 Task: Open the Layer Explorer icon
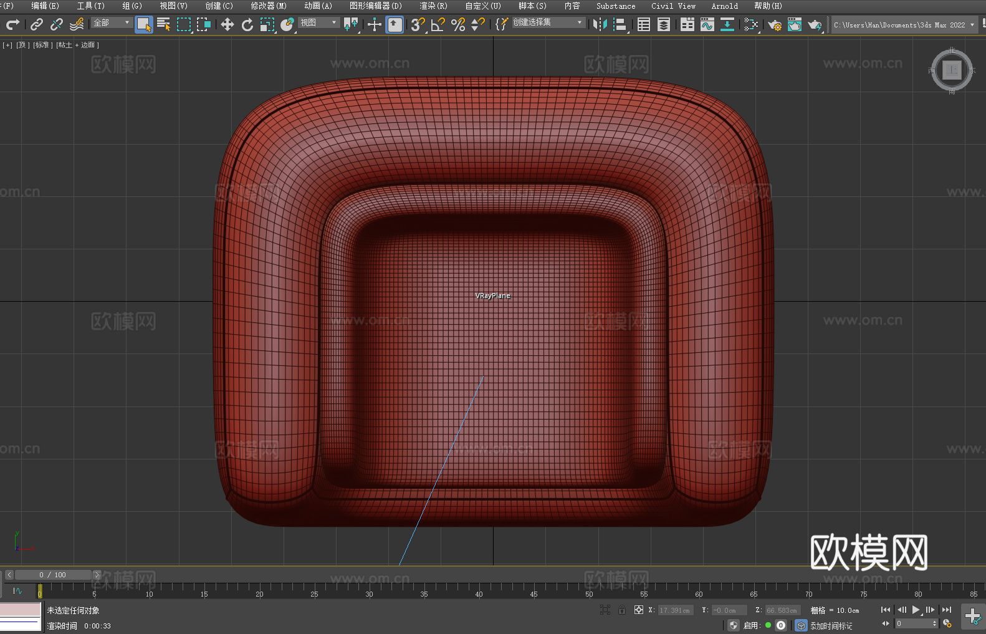tap(664, 24)
